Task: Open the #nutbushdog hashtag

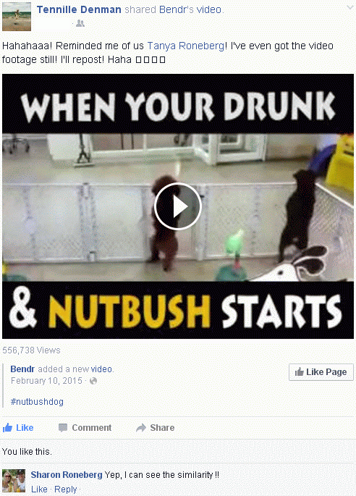Action: (x=37, y=401)
